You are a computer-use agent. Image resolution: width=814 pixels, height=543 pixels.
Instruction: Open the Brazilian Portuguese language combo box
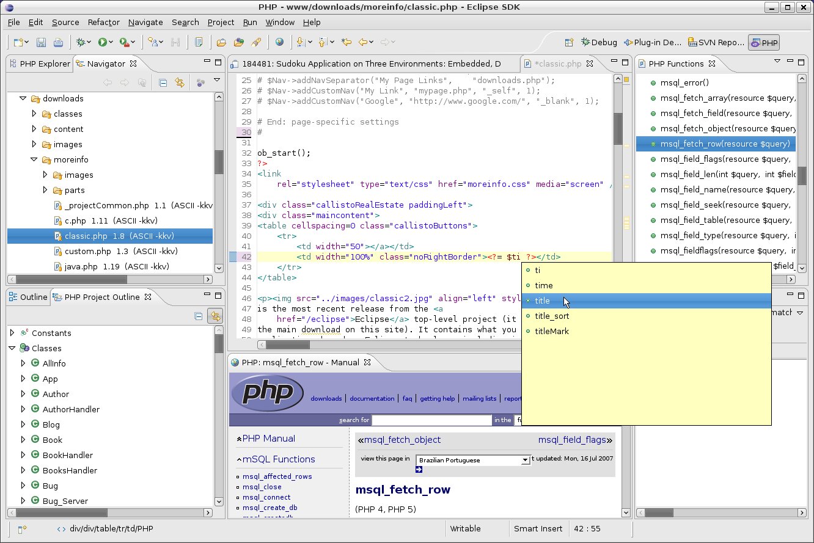(x=473, y=460)
